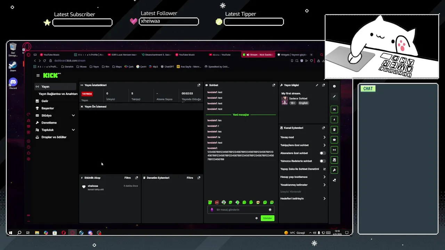Open the taskbar search

(19, 233)
